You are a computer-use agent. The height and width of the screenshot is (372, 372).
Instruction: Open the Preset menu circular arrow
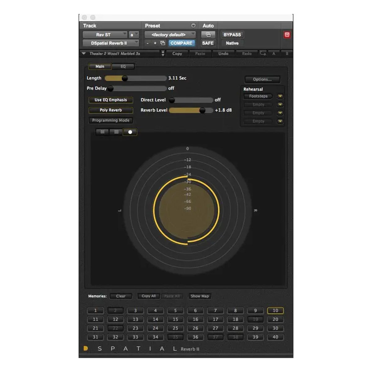(193, 26)
